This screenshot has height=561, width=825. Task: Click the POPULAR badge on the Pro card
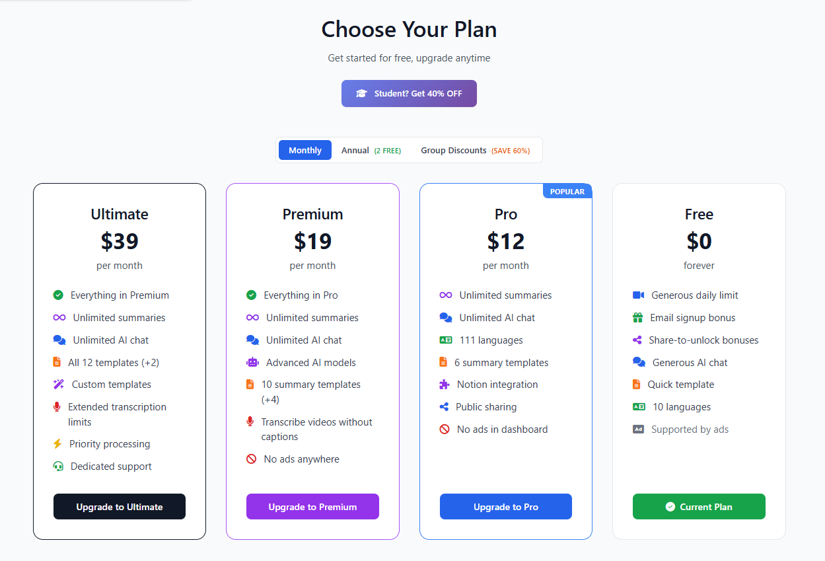point(567,191)
